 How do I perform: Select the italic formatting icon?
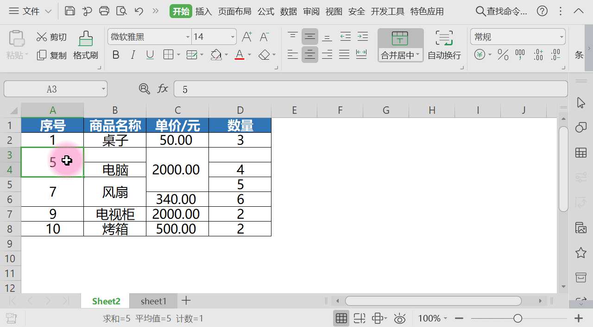click(x=132, y=55)
